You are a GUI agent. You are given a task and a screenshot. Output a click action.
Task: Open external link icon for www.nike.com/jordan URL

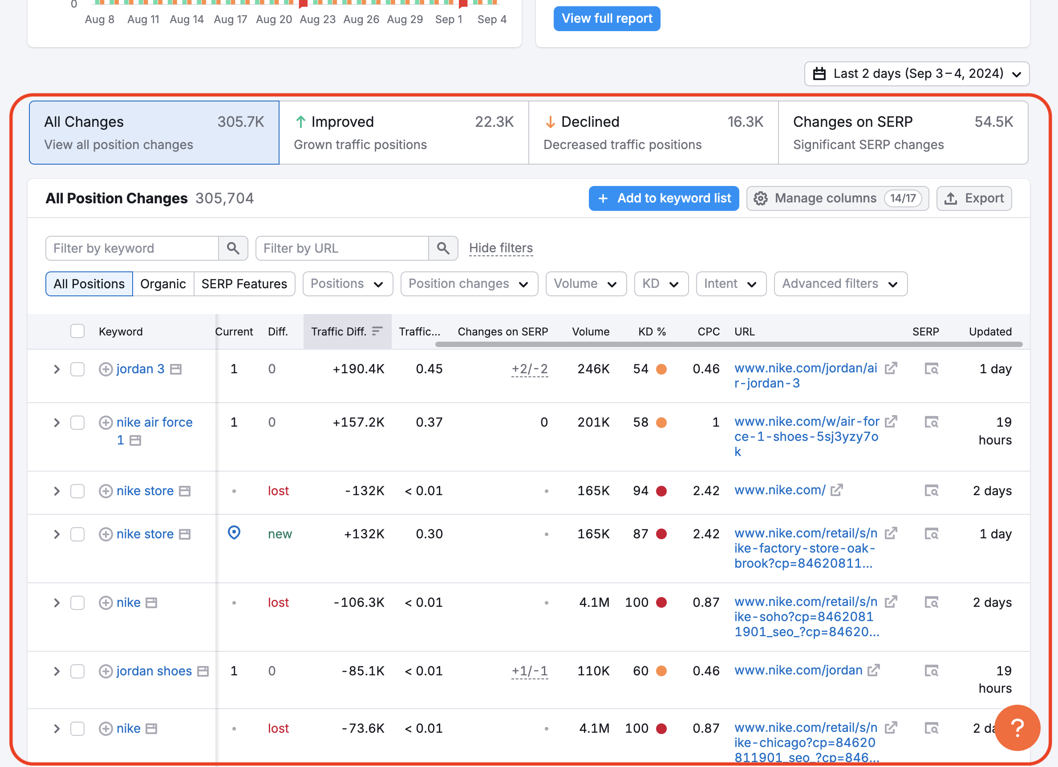click(x=874, y=670)
